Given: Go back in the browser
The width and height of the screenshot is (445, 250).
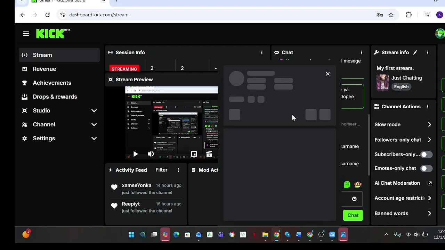Looking at the screenshot, I should coord(23,15).
